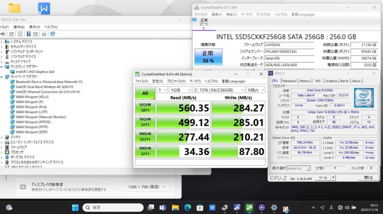The width and height of the screenshot is (383, 214).
Task: Click the Windows Start button
Action: pos(75,208)
